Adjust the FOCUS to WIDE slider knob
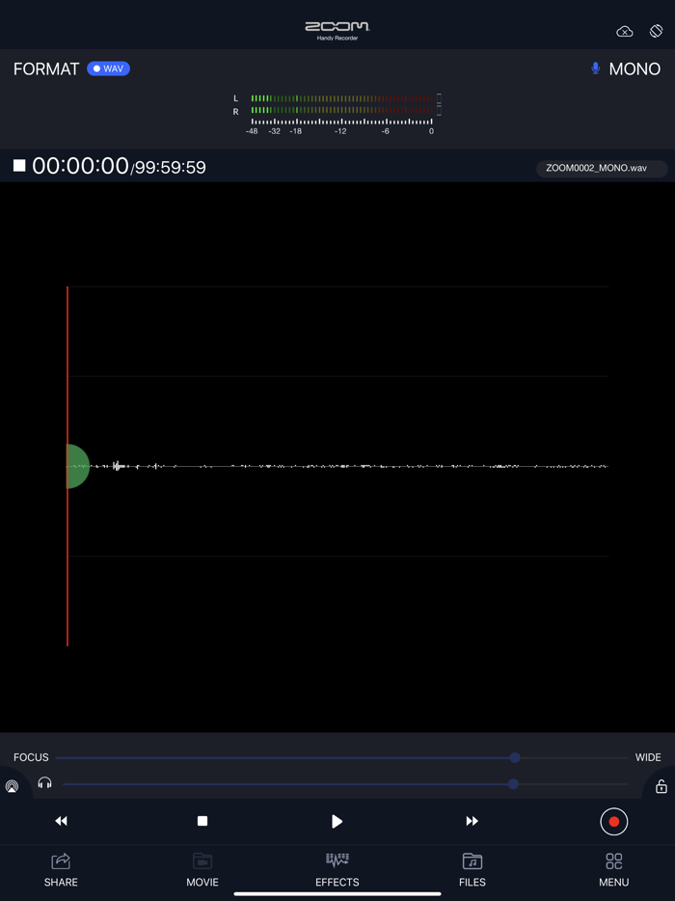675x901 pixels. click(x=515, y=757)
